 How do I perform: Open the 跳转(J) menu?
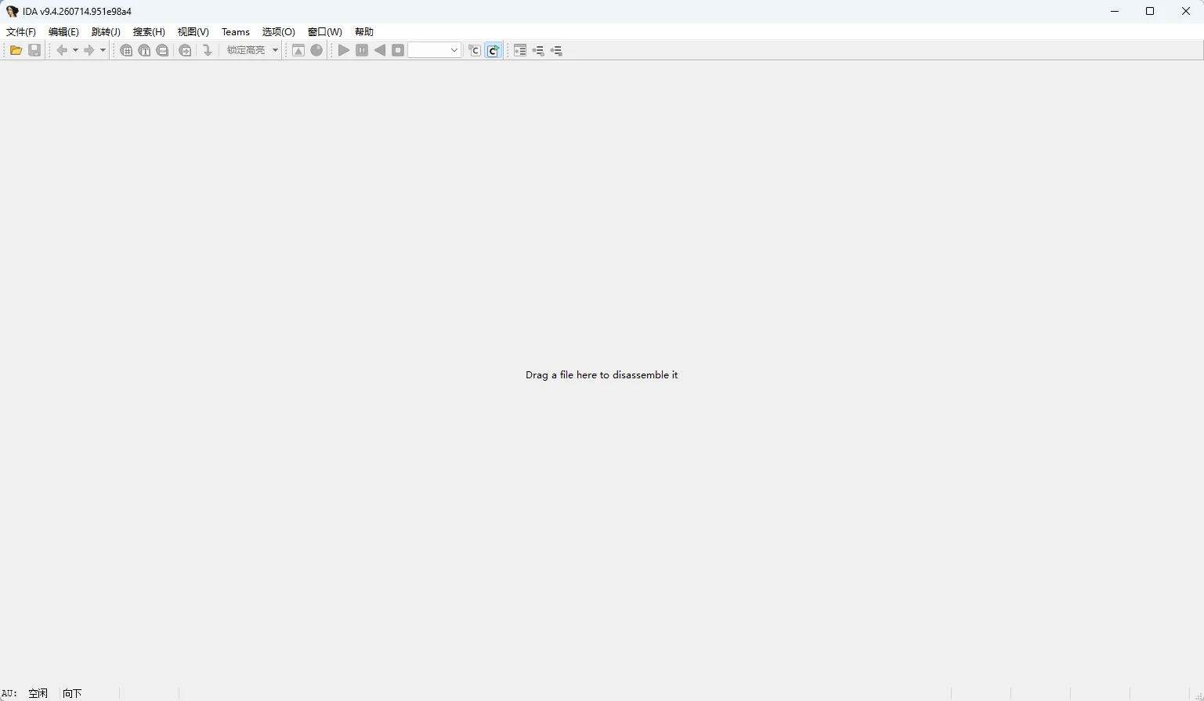pyautogui.click(x=106, y=32)
